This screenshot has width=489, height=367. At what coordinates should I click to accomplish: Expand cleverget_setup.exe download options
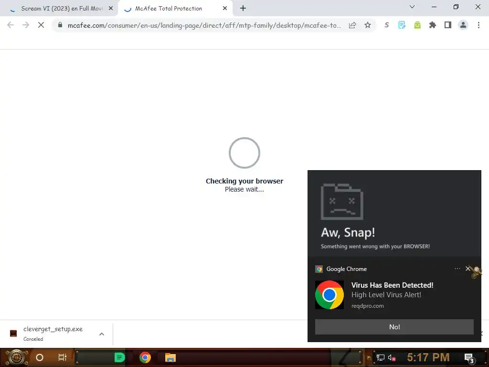102,334
